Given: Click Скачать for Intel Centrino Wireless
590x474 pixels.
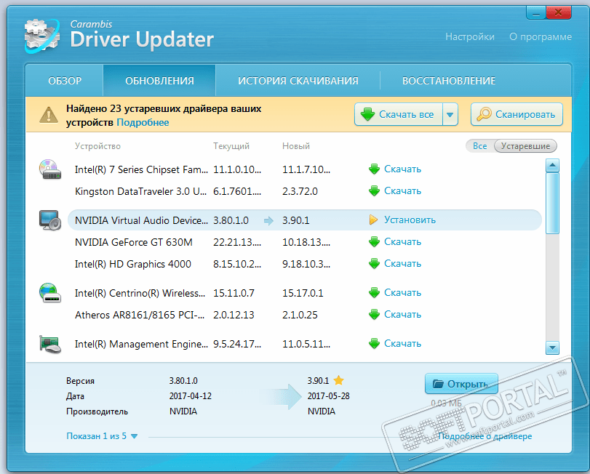Looking at the screenshot, I should (x=402, y=292).
